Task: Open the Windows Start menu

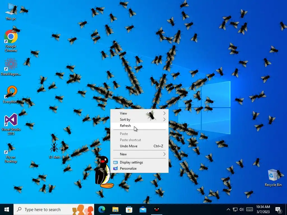Action: tap(7, 209)
